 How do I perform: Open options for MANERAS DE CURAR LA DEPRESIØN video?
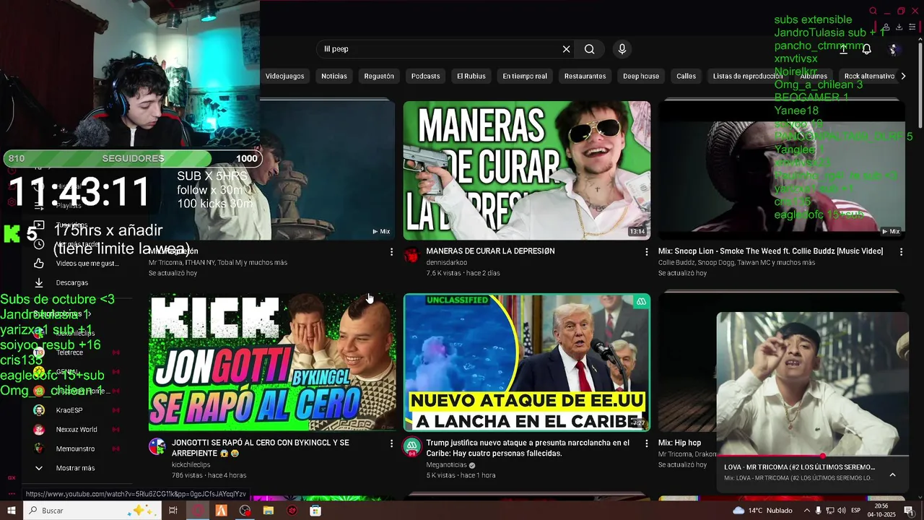click(x=647, y=251)
